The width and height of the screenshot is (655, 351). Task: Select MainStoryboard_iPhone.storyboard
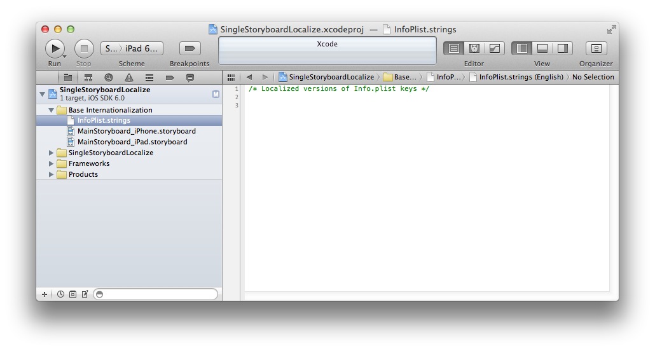click(x=129, y=131)
